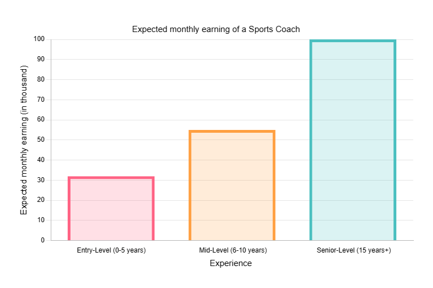Select the Mid-Level (6-10 years) axis label
This screenshot has height=288, width=433.
pos(232,250)
